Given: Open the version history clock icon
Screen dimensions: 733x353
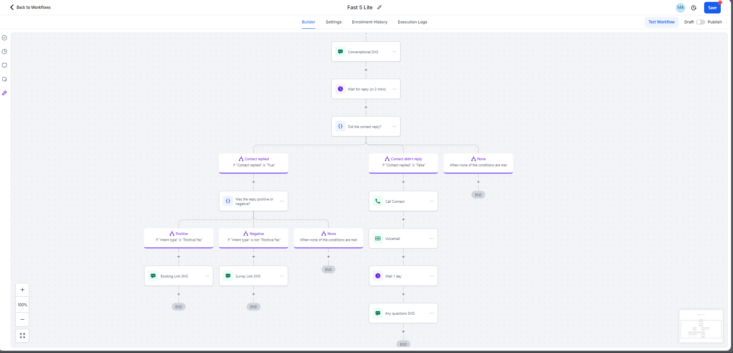Looking at the screenshot, I should coord(694,8).
